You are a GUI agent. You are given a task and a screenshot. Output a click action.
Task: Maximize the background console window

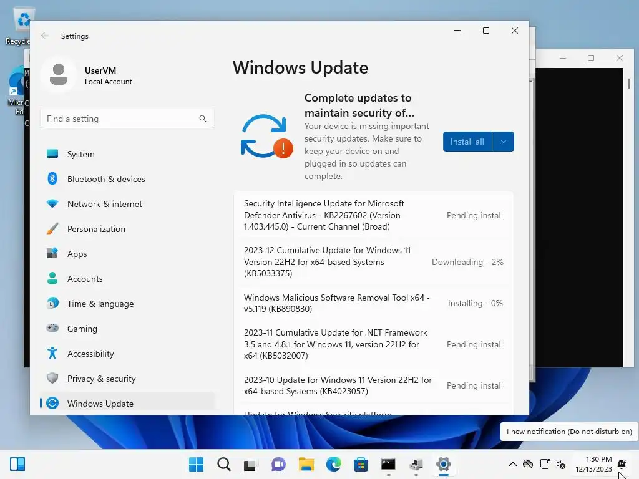[591, 58]
